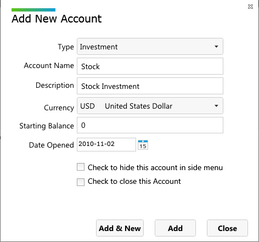
Task: Open the calendar date picker icon
Action: tap(143, 145)
